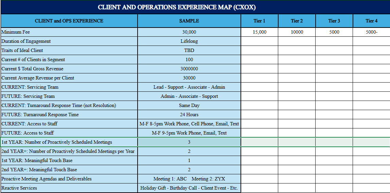
Task: Select 'Lead - Support - Associate - Admin' cell
Action: pos(189,87)
